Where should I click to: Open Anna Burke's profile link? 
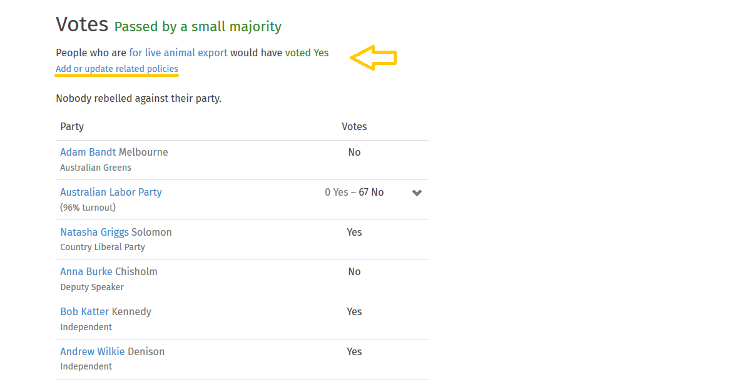coord(86,272)
